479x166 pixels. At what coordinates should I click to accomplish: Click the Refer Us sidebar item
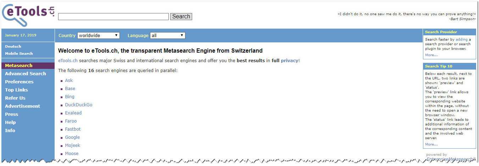pos(15,98)
